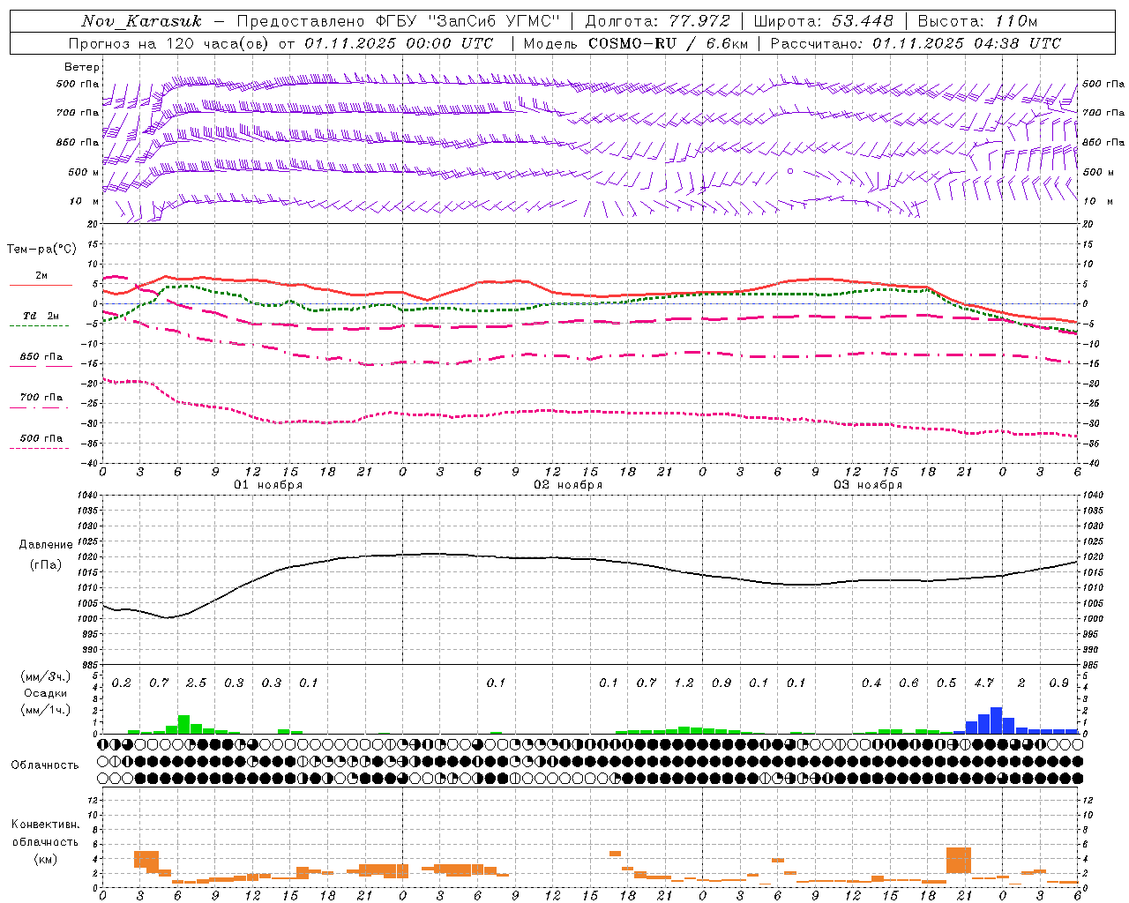Click the '(гПа)' unit under Давление
The image size is (1129, 903).
pyautogui.click(x=46, y=564)
